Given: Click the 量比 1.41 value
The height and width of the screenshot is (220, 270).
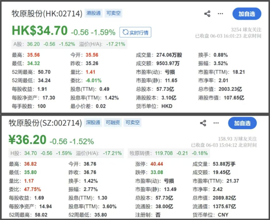Looking at the screenshot, I should [90, 72].
